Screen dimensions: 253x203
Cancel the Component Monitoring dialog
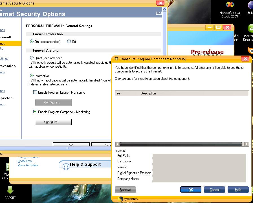(x=214, y=190)
